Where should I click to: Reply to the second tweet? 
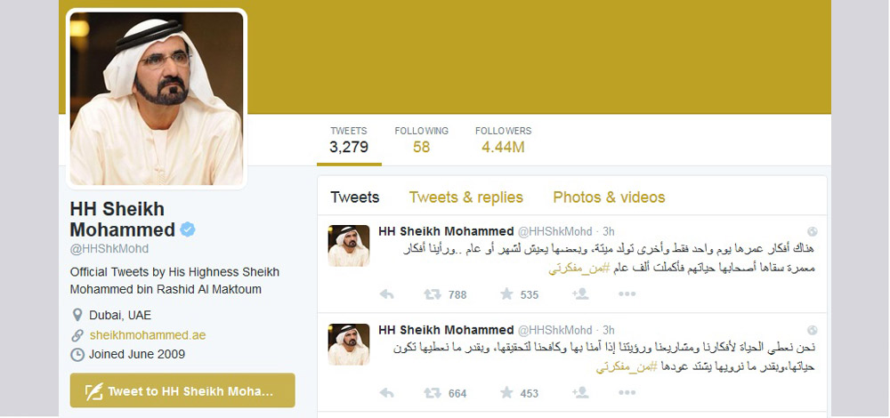coord(386,393)
